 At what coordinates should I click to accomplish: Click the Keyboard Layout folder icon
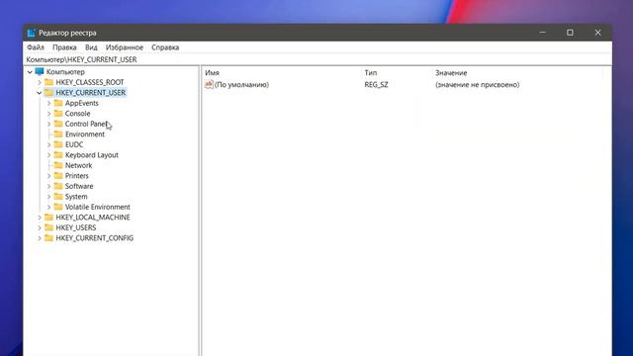point(58,154)
